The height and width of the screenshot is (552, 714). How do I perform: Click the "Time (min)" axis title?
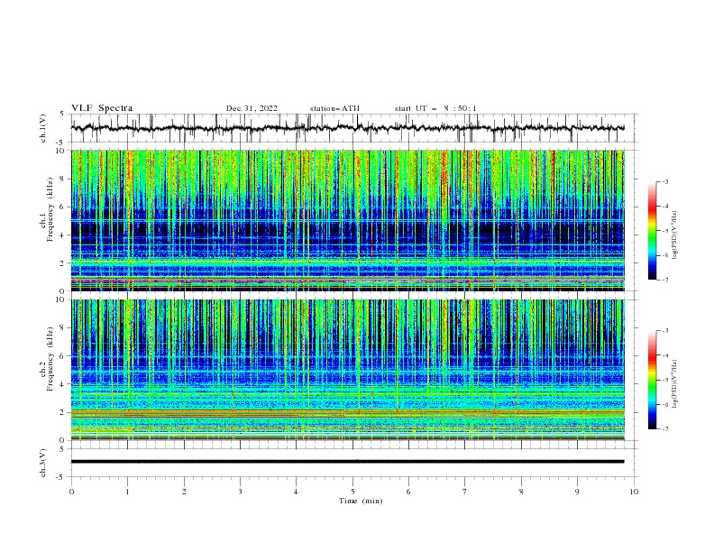tap(361, 501)
